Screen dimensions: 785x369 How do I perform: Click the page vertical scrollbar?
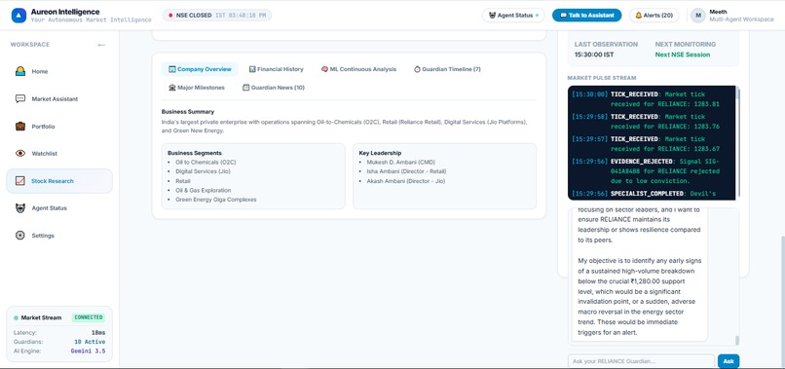coord(782,302)
